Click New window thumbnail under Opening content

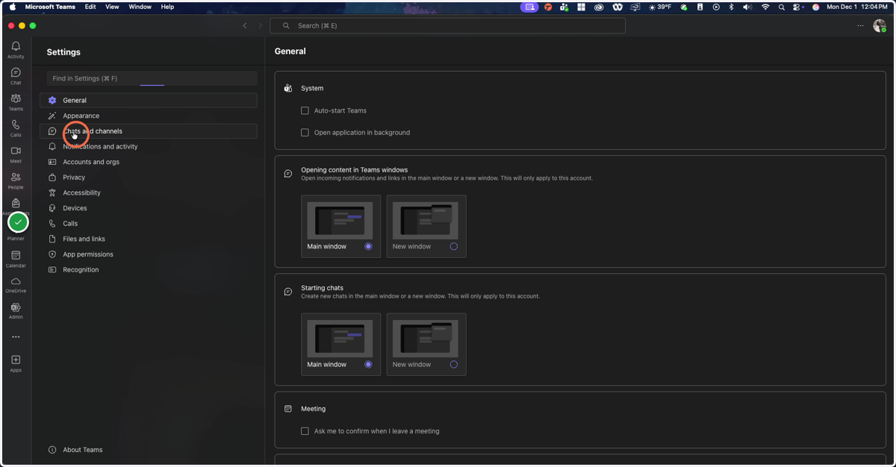pyautogui.click(x=426, y=222)
